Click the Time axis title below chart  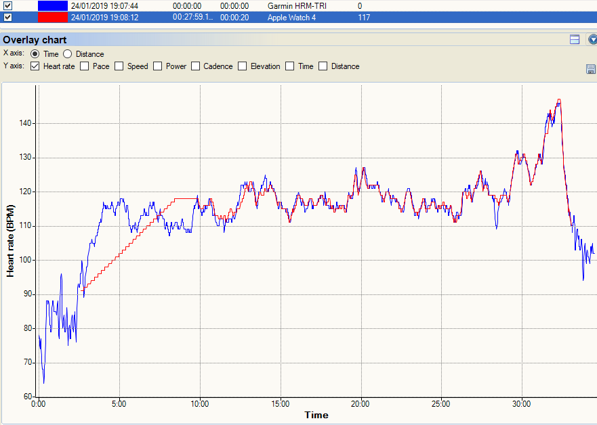click(x=316, y=415)
